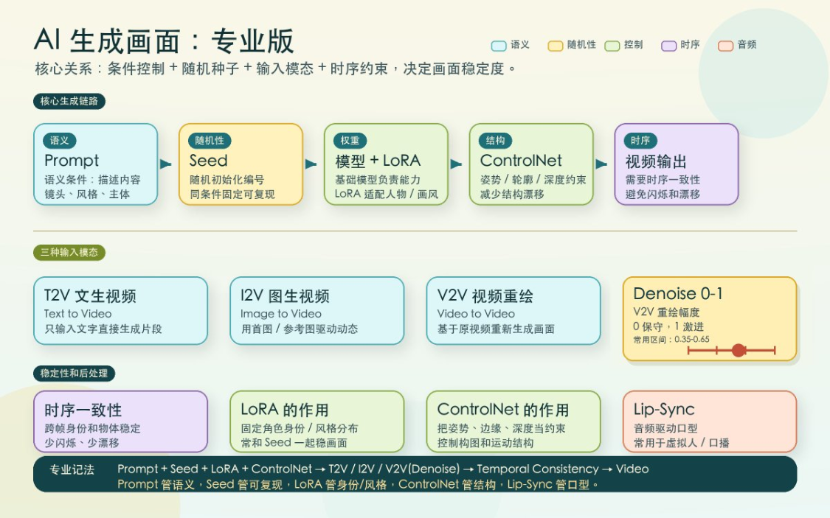Click the arrow between Seed and 模型 + LoRA
The height and width of the screenshot is (518, 830).
pos(311,164)
